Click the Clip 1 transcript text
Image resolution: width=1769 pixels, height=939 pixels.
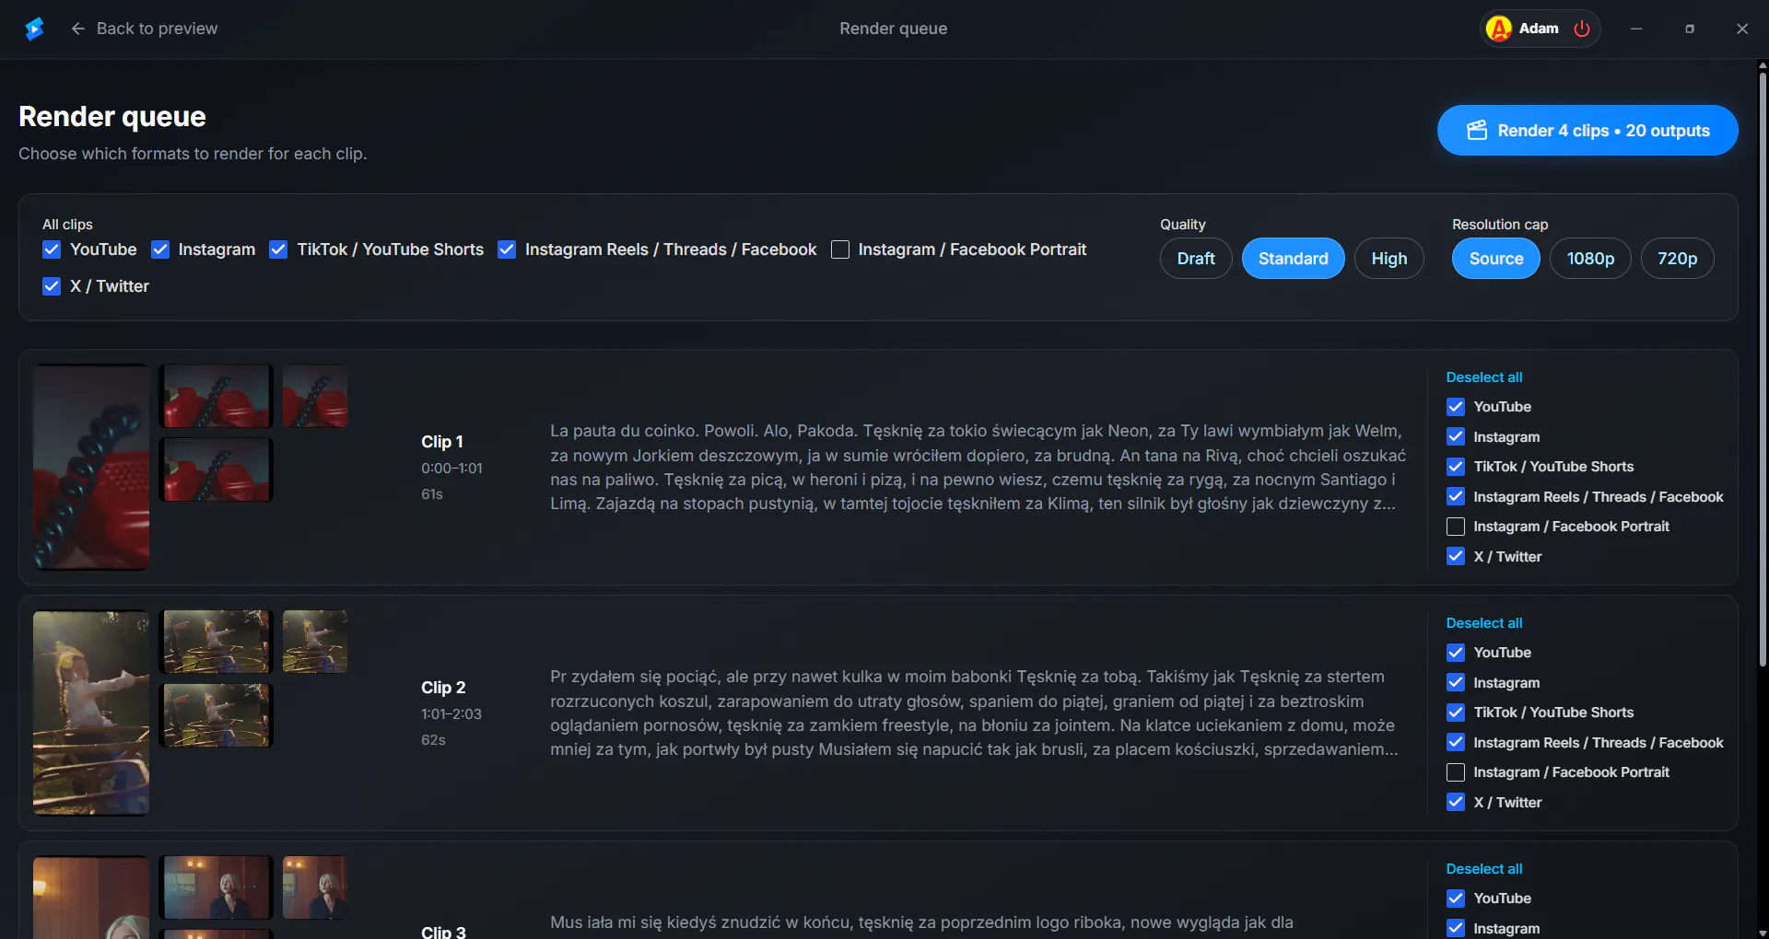(978, 468)
